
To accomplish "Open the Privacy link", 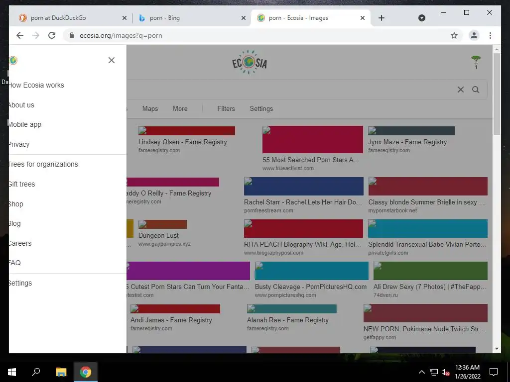I will [19, 144].
